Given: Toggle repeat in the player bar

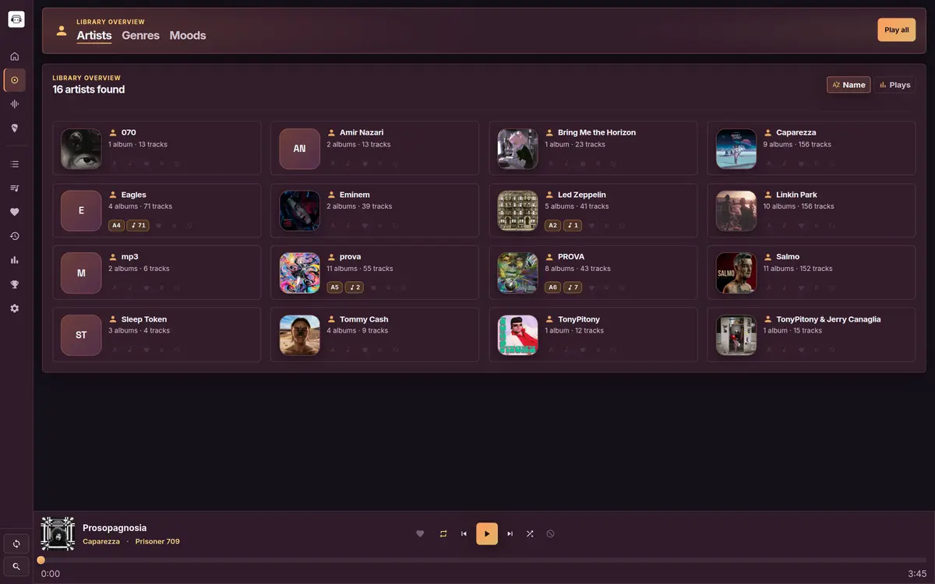Looking at the screenshot, I should tap(443, 533).
